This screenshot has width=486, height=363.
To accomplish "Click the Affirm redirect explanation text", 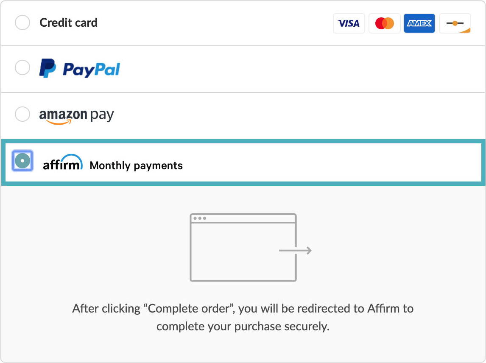I will (x=243, y=318).
